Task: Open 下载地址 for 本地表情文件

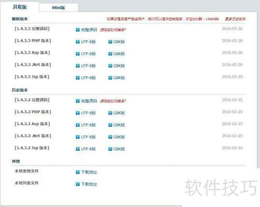Action: tap(89, 172)
